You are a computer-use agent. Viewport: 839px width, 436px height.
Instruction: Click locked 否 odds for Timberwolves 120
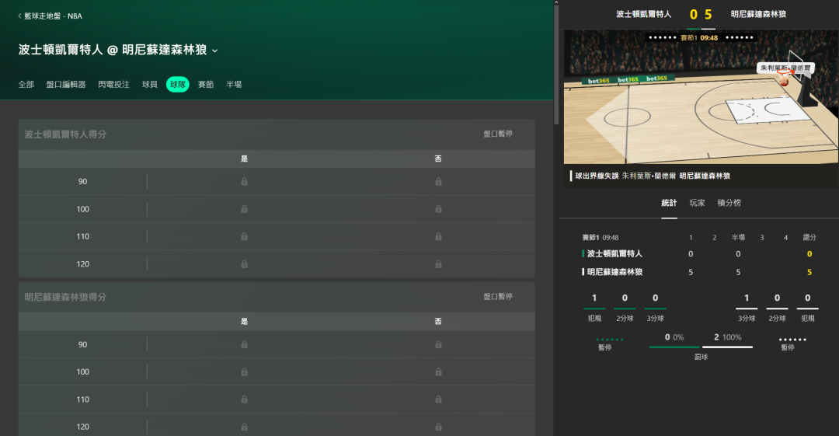click(438, 427)
